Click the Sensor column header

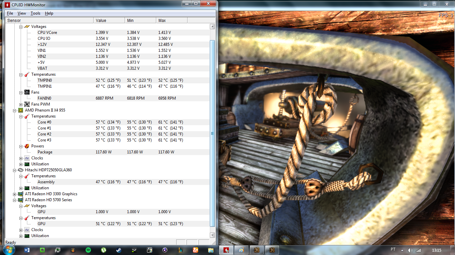[x=49, y=20]
